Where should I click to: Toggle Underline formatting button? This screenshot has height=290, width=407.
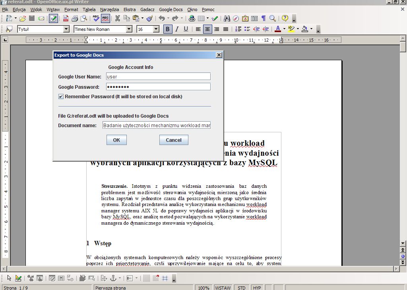pos(186,29)
